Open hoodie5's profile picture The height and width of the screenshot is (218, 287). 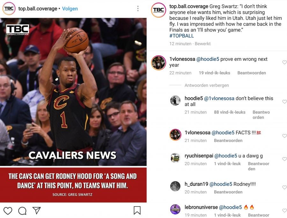coord(175,101)
